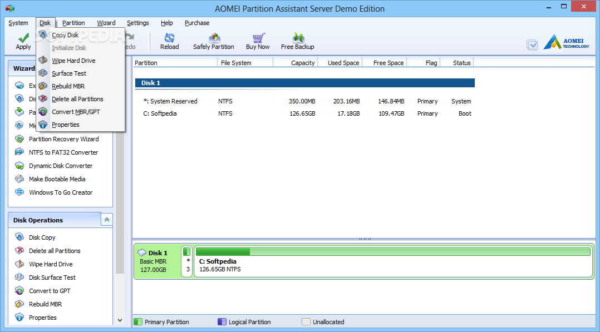Viewport: 600px width, 332px height.
Task: Click the Status column header
Action: (457, 63)
